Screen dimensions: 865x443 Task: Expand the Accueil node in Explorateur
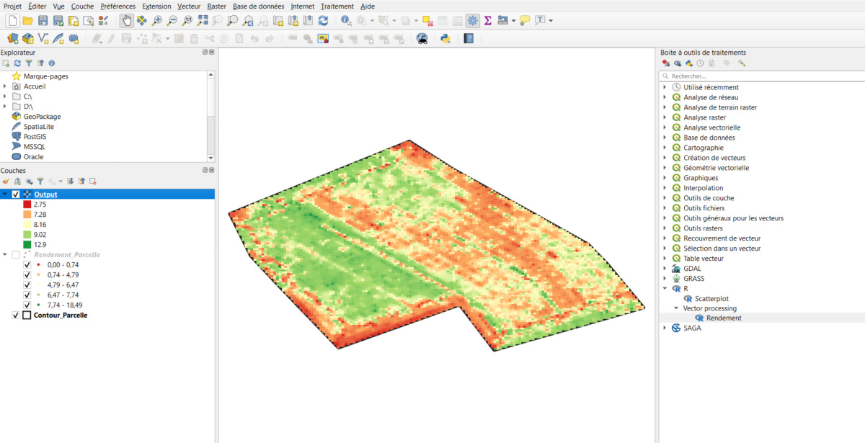5,86
